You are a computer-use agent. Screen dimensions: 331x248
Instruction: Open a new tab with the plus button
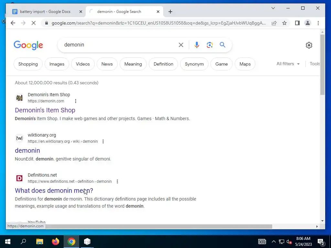click(170, 12)
